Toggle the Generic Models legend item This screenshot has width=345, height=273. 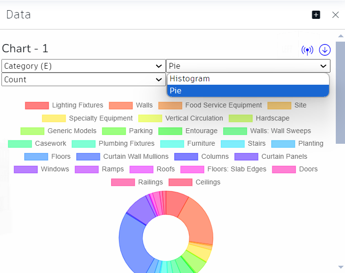72,131
